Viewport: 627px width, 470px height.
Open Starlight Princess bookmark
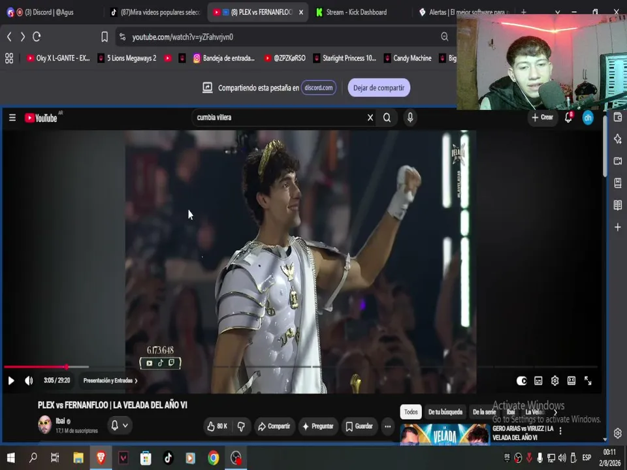point(345,58)
